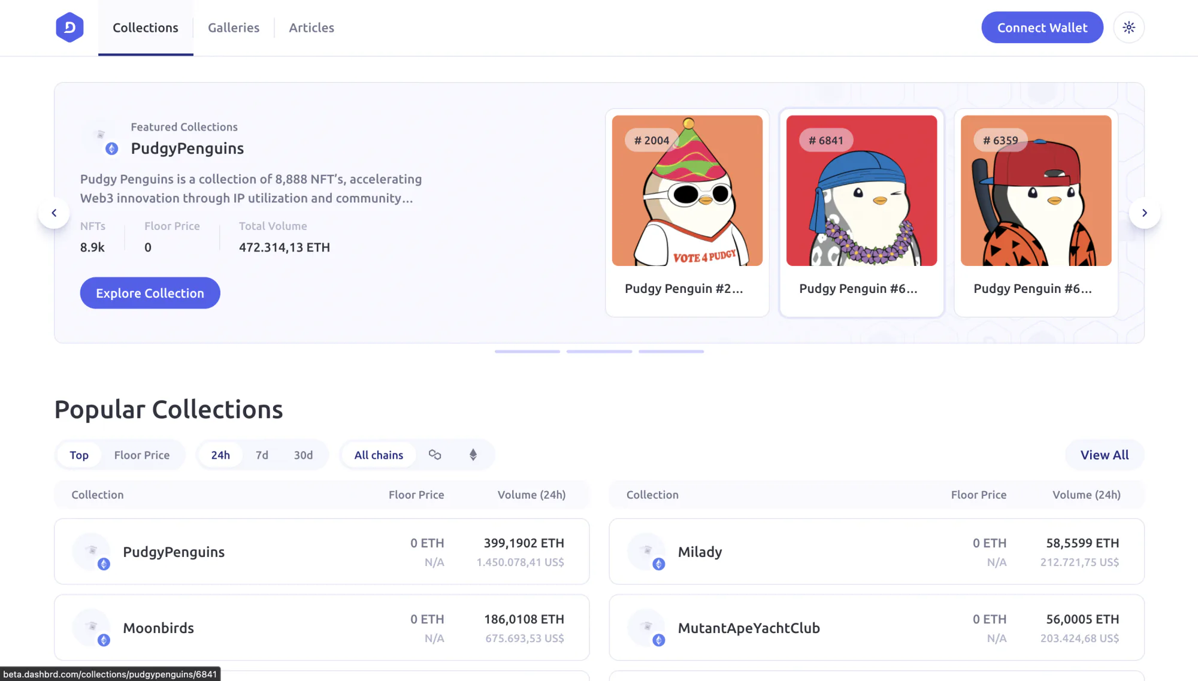The width and height of the screenshot is (1198, 681).
Task: Select third carousel slide indicator
Action: tap(671, 352)
